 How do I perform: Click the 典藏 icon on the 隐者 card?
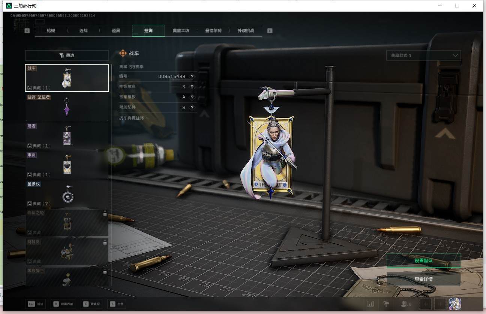point(29,146)
